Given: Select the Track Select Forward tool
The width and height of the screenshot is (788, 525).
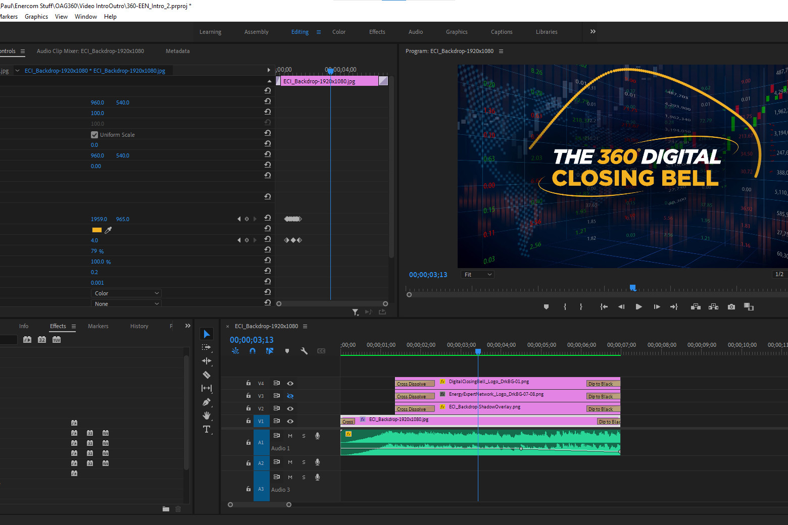Looking at the screenshot, I should click(x=207, y=347).
